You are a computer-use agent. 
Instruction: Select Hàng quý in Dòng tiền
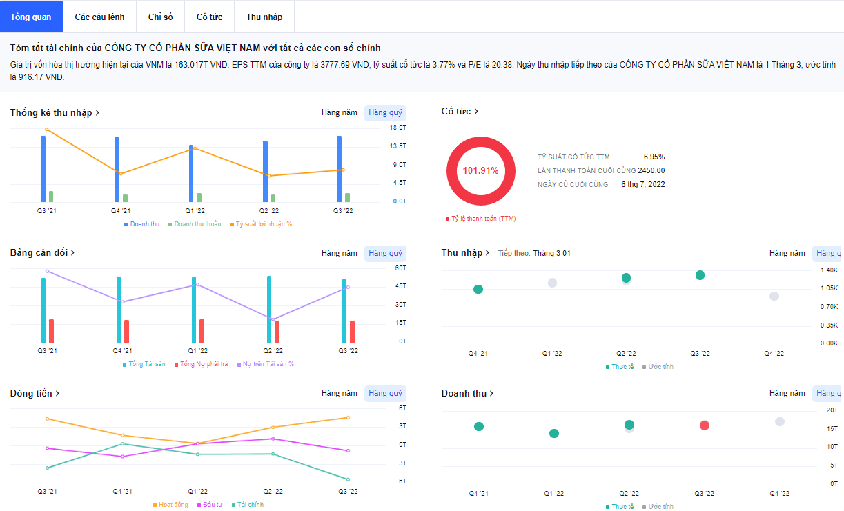[x=385, y=393]
